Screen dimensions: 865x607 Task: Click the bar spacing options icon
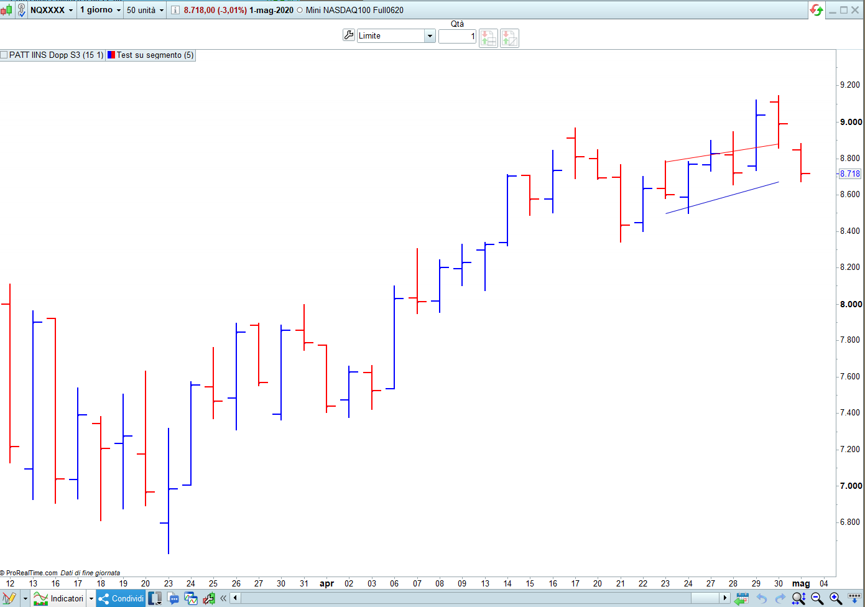[854, 597]
